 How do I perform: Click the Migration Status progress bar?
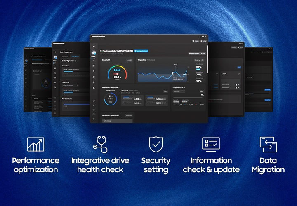[x=76, y=105]
